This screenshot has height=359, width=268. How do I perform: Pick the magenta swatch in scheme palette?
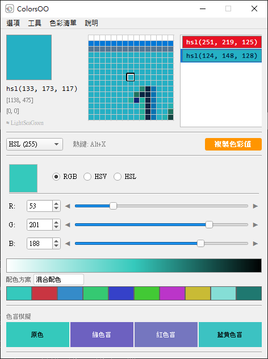coord(173,293)
